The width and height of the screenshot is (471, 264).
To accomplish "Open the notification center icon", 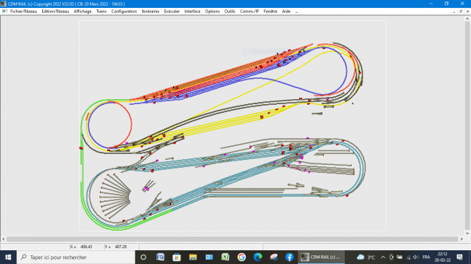I will (459, 257).
